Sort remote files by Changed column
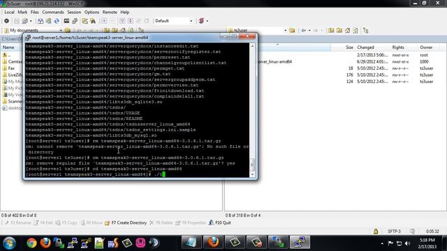Viewport: 447px width, 251px height. point(372,47)
